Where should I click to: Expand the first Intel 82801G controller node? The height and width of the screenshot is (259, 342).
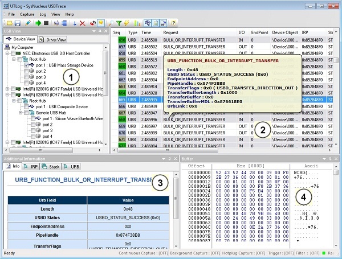[7, 89]
